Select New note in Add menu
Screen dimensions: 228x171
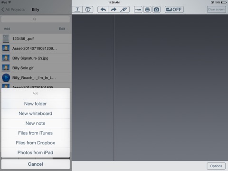pyautogui.click(x=36, y=123)
